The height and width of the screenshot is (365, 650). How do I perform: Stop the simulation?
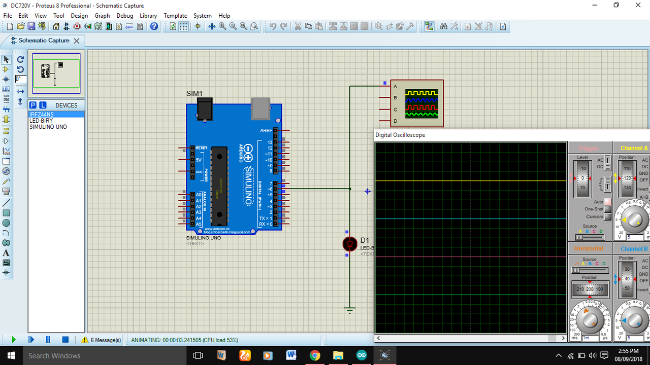[x=65, y=340]
